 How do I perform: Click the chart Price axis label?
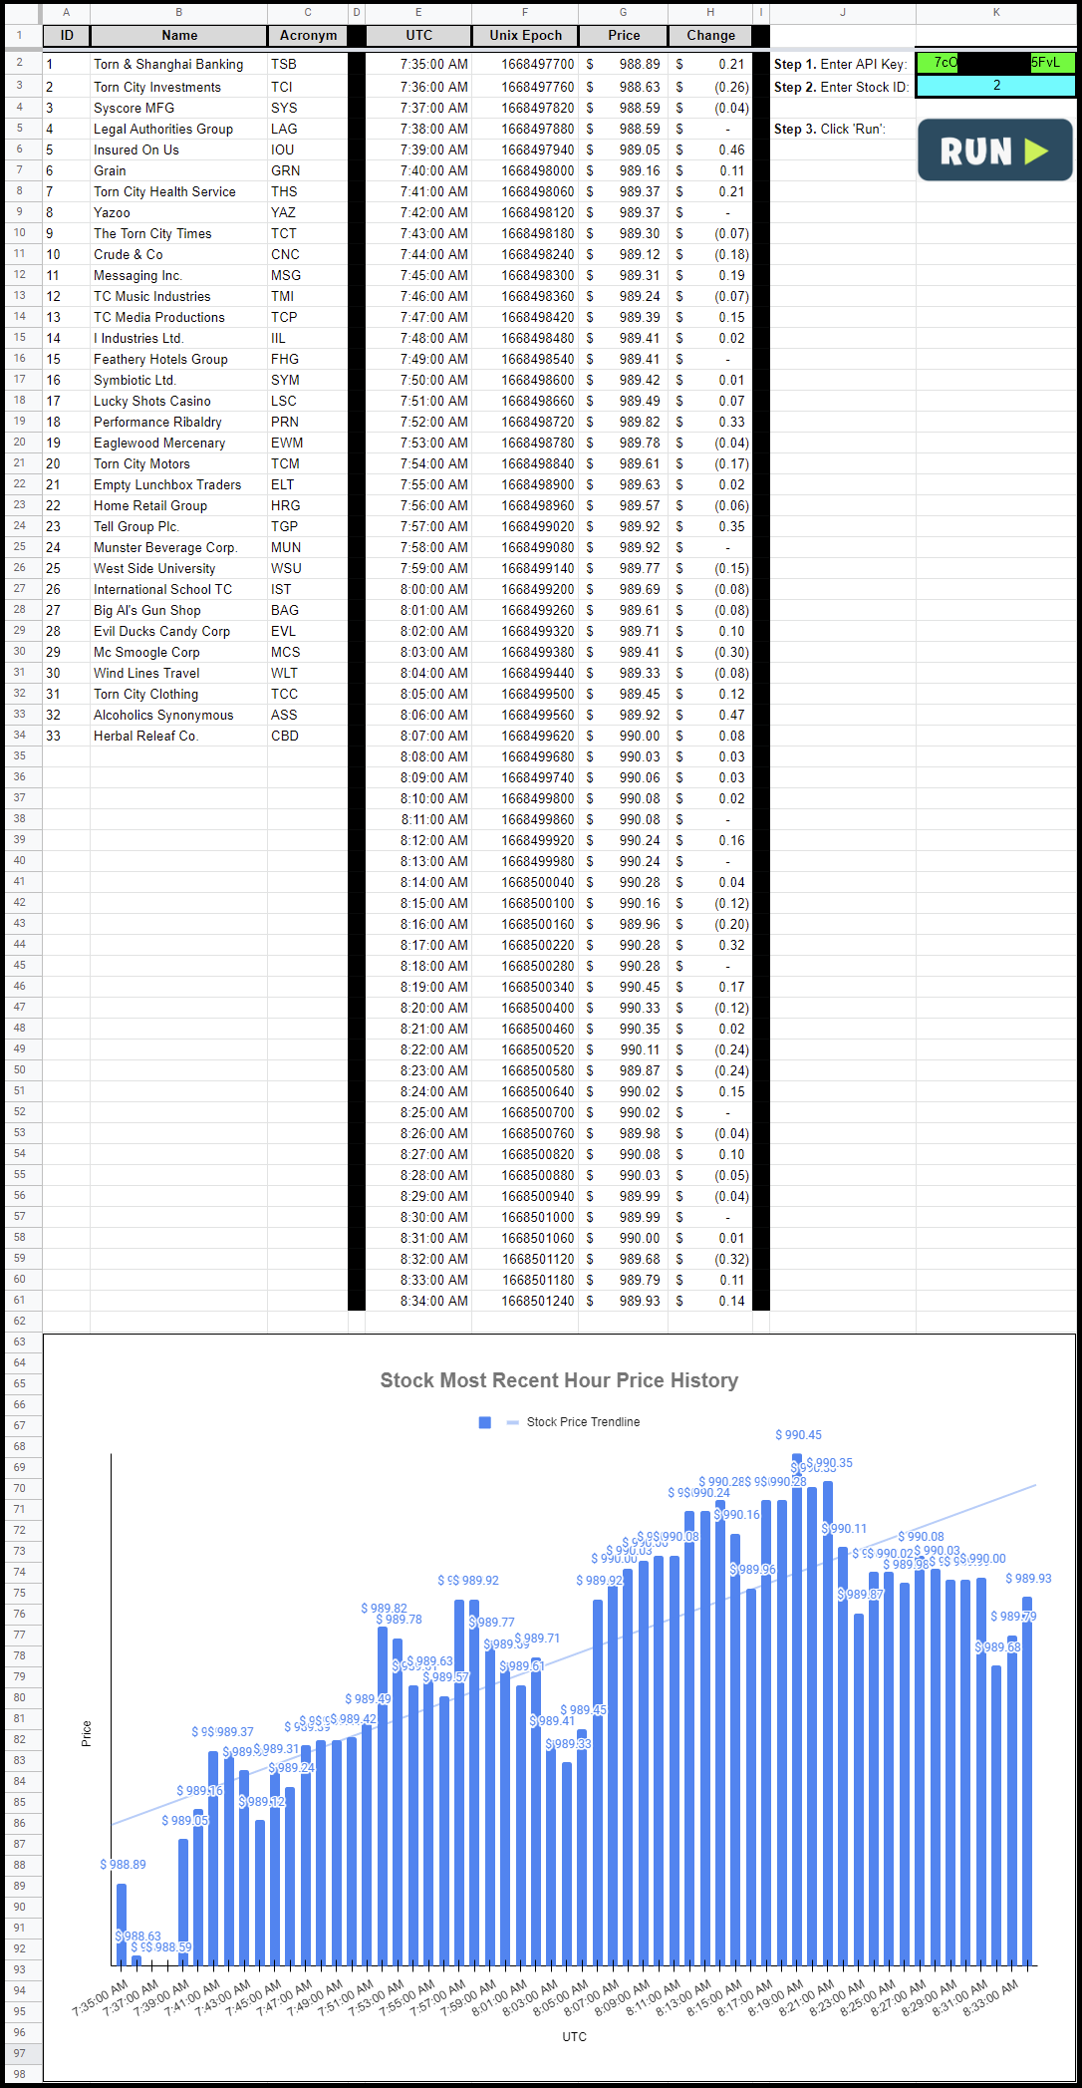pyautogui.click(x=86, y=1733)
